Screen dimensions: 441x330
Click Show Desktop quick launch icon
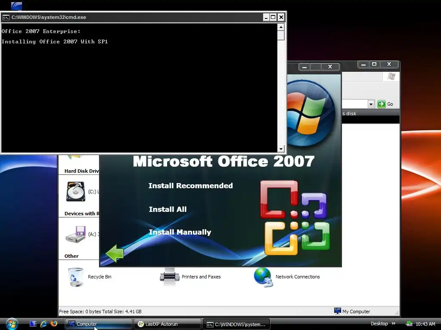[x=33, y=324]
